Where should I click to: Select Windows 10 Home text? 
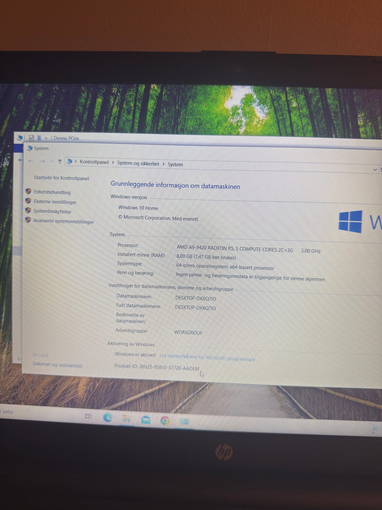[x=138, y=208]
